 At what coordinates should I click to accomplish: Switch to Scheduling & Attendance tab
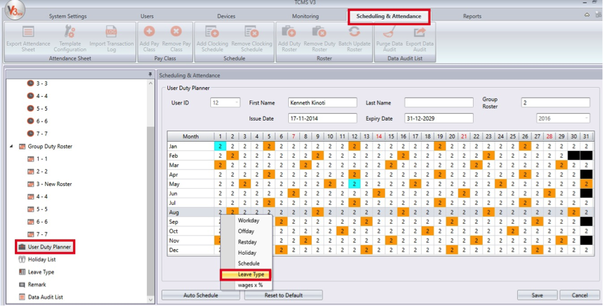[x=389, y=16]
